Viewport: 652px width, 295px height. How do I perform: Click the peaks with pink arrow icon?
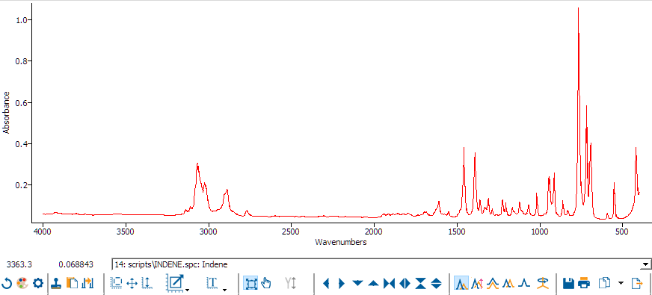477,284
